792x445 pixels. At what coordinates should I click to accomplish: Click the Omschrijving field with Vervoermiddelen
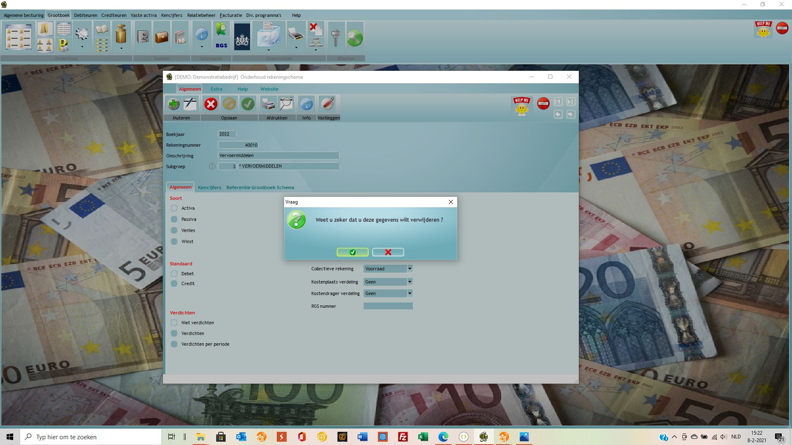pyautogui.click(x=278, y=155)
